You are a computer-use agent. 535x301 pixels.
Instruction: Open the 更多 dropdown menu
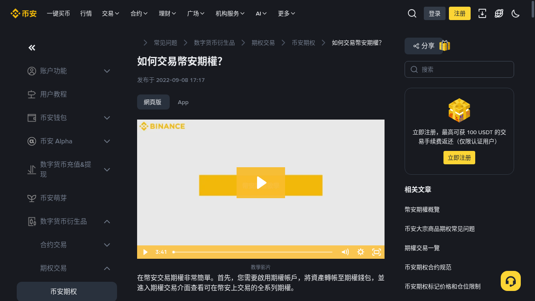pos(287,13)
